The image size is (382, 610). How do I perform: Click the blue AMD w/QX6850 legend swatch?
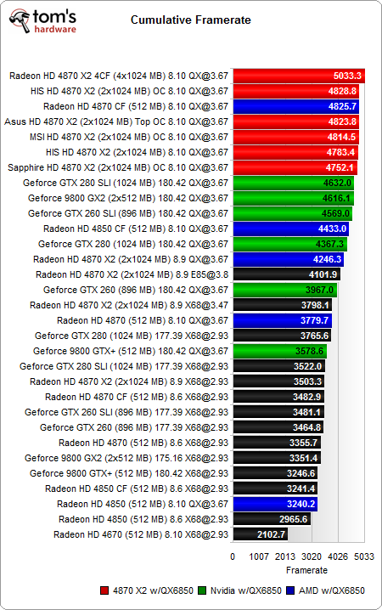[290, 590]
